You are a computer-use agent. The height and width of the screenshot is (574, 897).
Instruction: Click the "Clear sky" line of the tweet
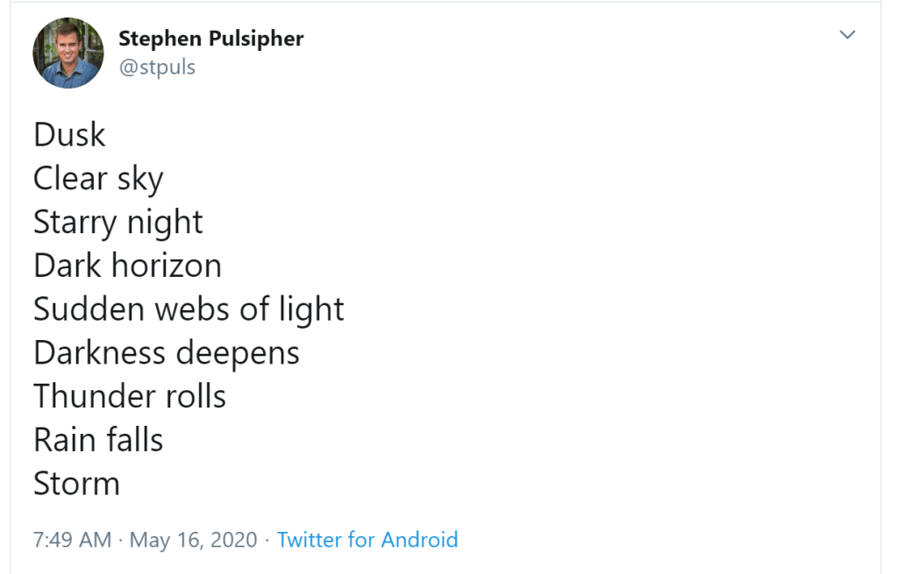coord(98,179)
